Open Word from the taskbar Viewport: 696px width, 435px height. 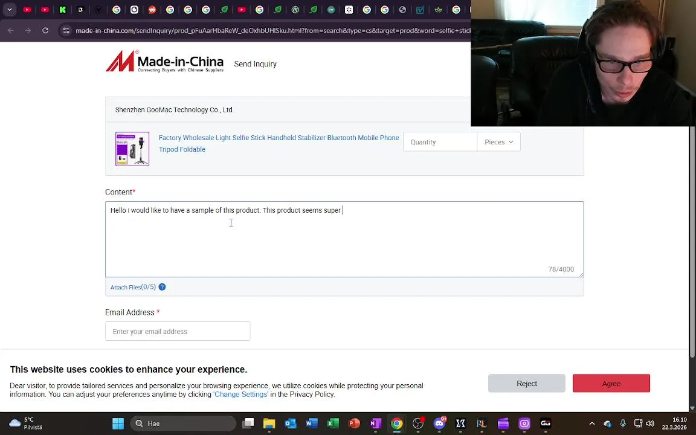312,424
